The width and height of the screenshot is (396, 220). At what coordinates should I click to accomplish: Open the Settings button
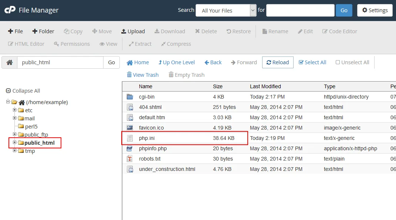(x=375, y=10)
